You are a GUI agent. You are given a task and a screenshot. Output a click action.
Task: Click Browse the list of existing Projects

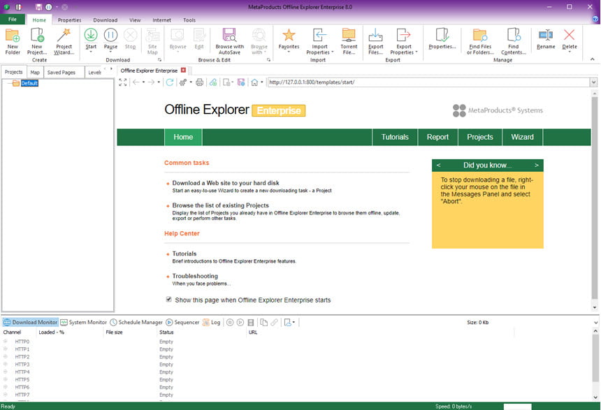coord(220,205)
